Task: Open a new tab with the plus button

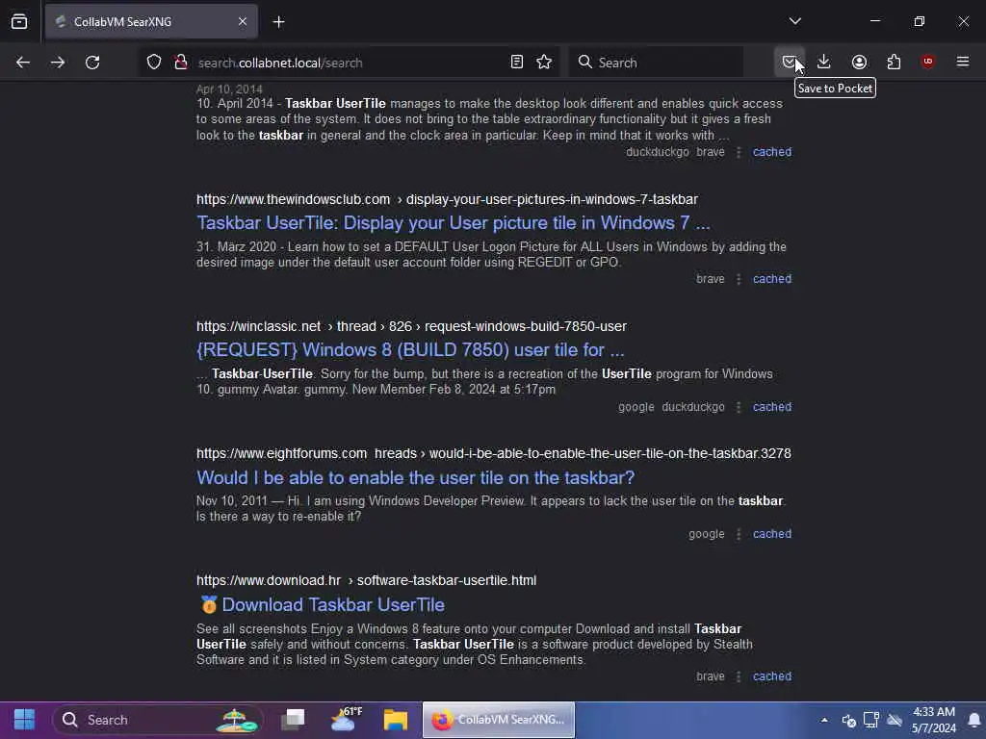Action: [x=278, y=22]
